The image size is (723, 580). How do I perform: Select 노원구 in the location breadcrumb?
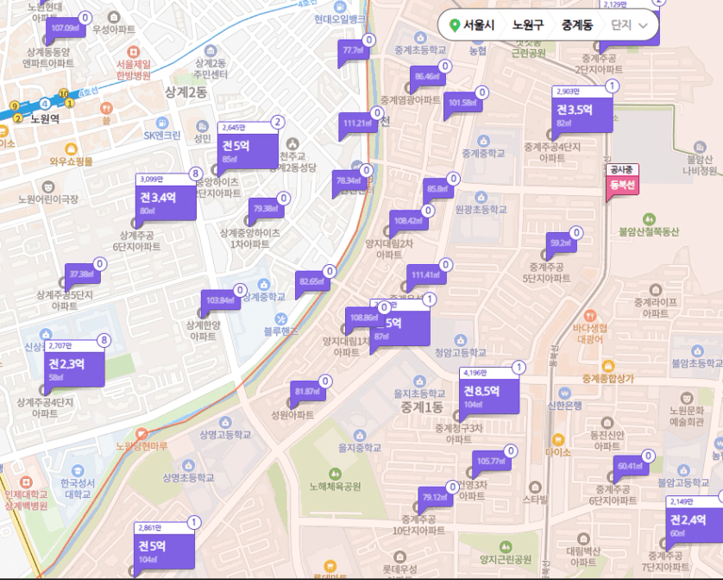click(528, 25)
